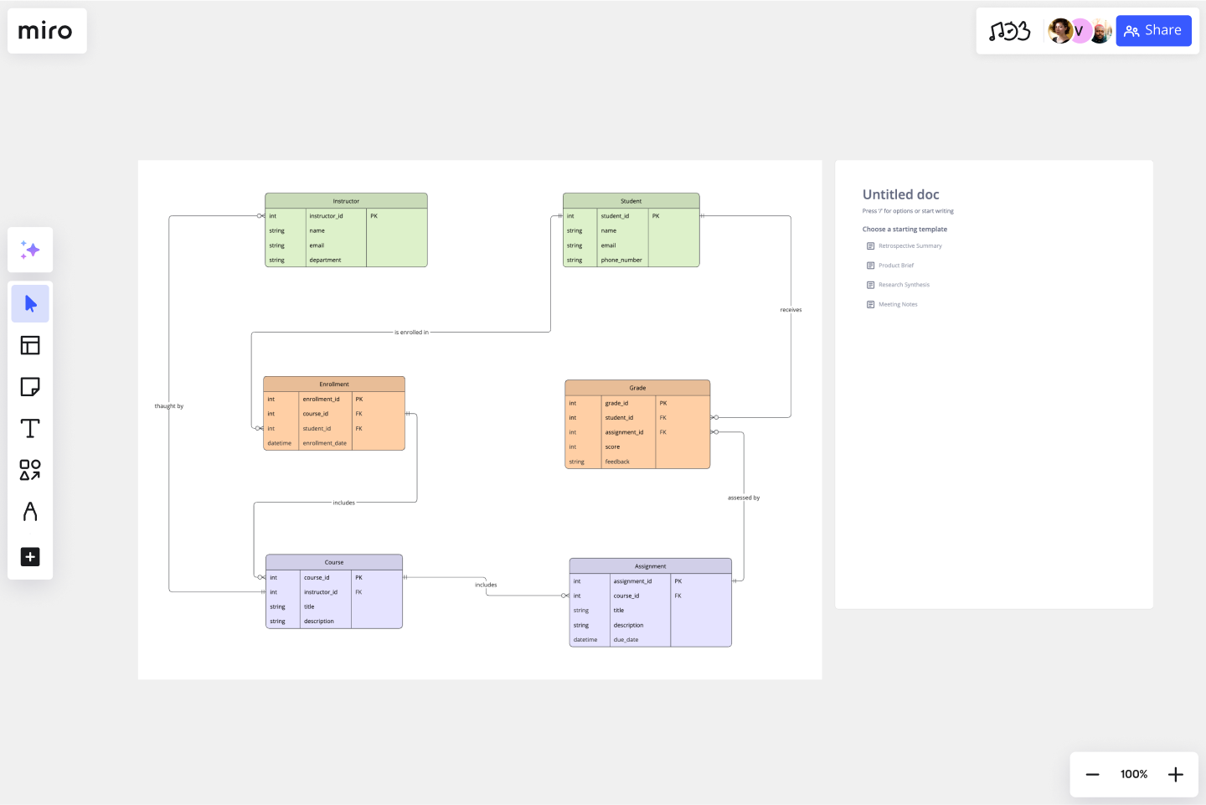Open the Meeting Notes template
This screenshot has height=805, width=1206.
click(x=897, y=303)
